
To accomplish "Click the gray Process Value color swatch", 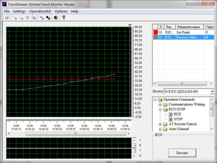I will (156, 37).
